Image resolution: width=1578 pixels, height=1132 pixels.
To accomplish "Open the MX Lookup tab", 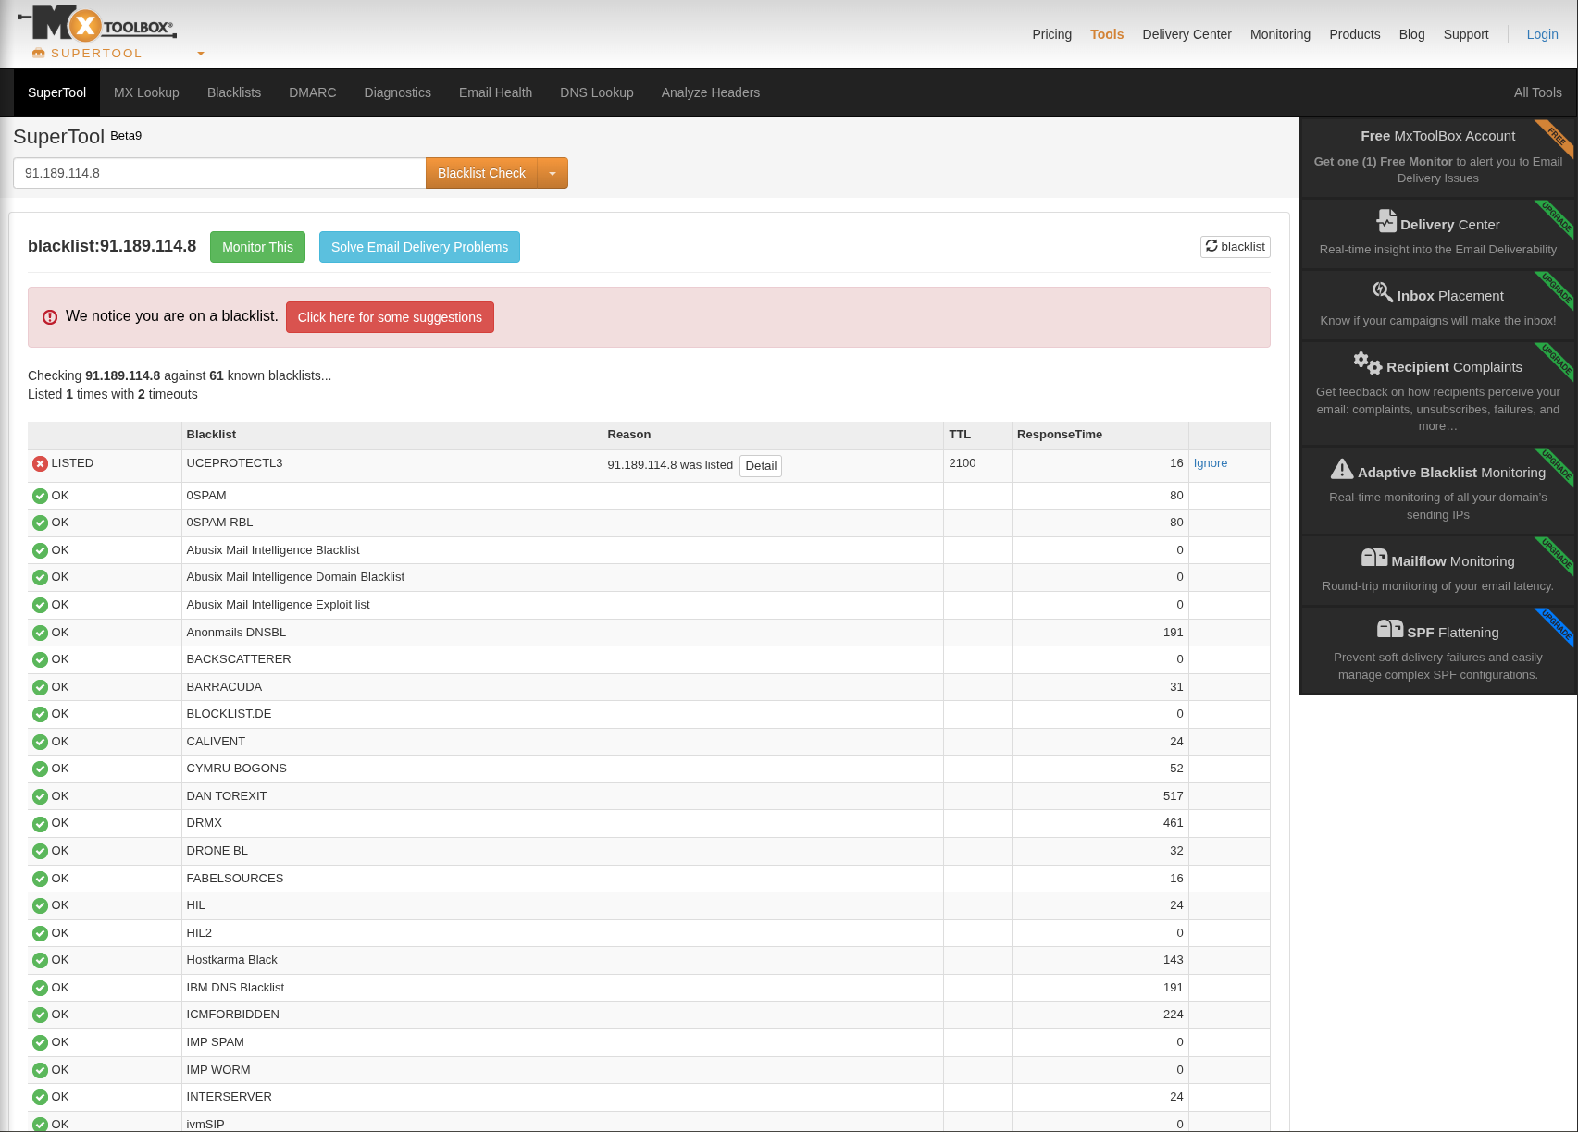I will [x=146, y=92].
